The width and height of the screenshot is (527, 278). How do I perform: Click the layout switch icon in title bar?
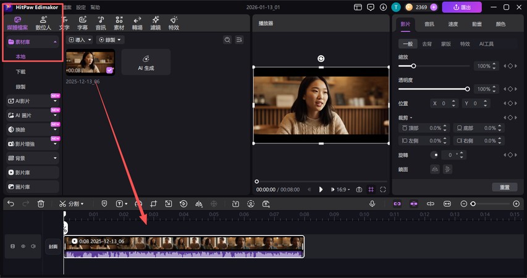pos(358,7)
